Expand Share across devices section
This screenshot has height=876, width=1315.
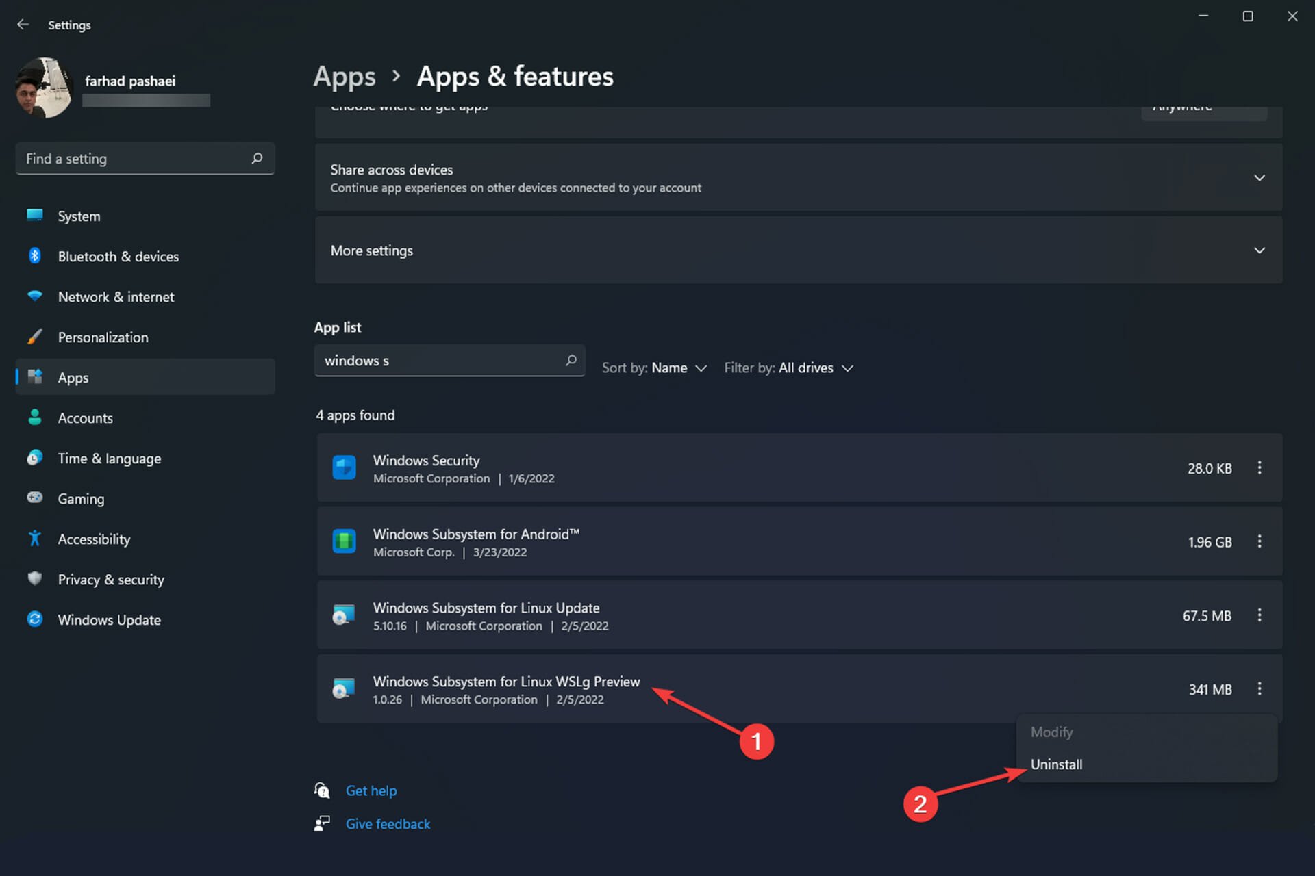point(799,178)
